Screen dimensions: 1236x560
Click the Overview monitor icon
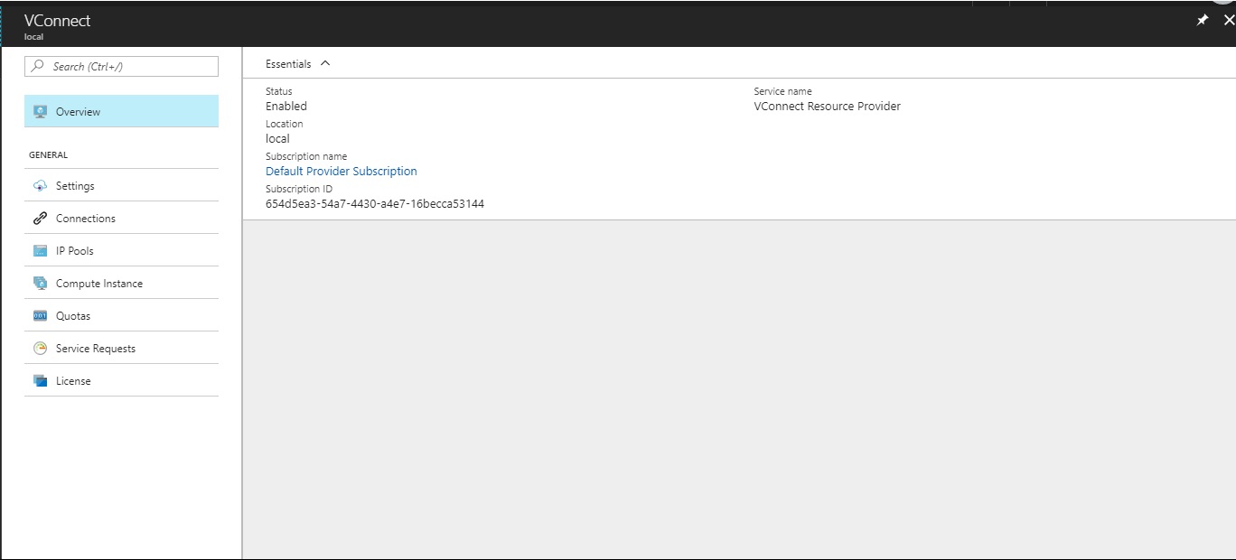pyautogui.click(x=40, y=112)
